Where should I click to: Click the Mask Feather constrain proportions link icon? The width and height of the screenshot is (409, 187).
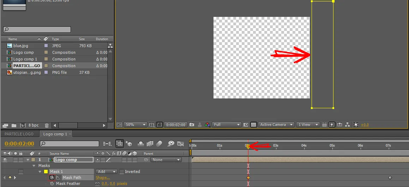pyautogui.click(x=97, y=183)
